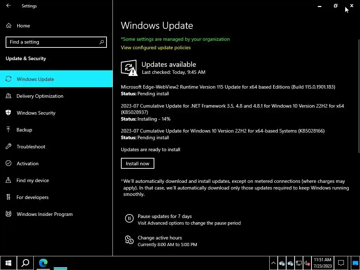Click the vertical scrollbar of settings page

359,96
